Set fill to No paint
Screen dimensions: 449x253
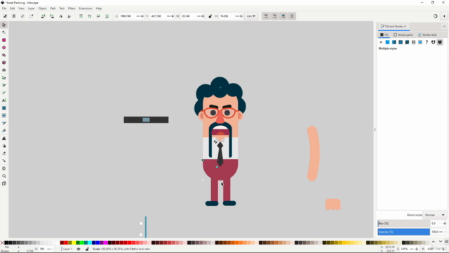tap(381, 42)
